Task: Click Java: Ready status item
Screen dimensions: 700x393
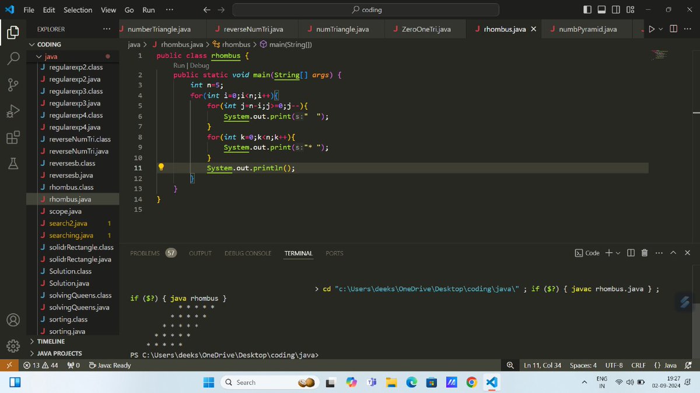Action: [x=110, y=365]
